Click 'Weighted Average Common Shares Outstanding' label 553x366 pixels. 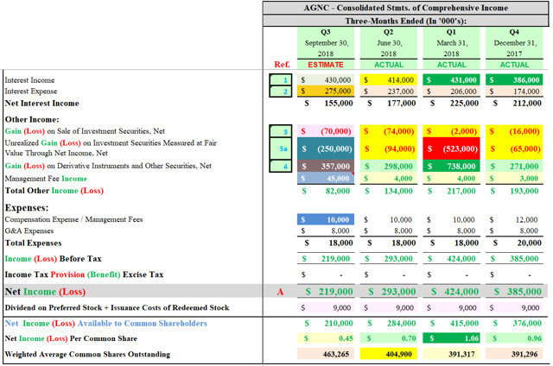87,355
